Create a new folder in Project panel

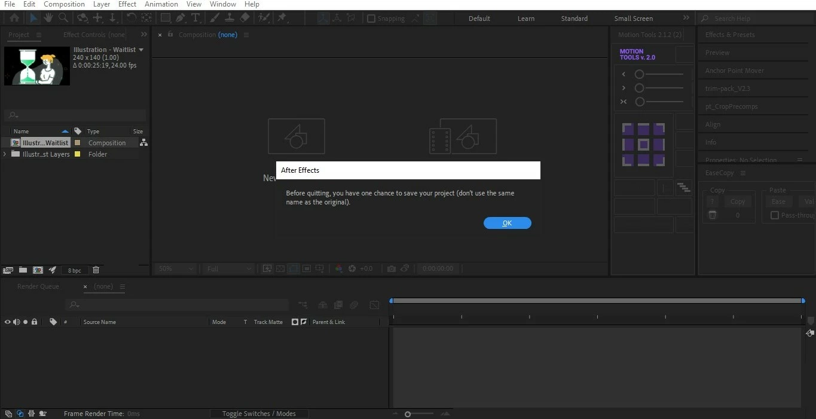(x=23, y=270)
